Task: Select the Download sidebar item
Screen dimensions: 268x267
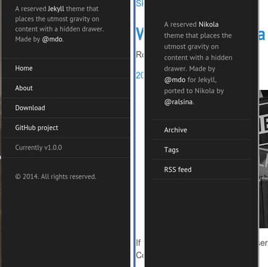Action: point(66,108)
